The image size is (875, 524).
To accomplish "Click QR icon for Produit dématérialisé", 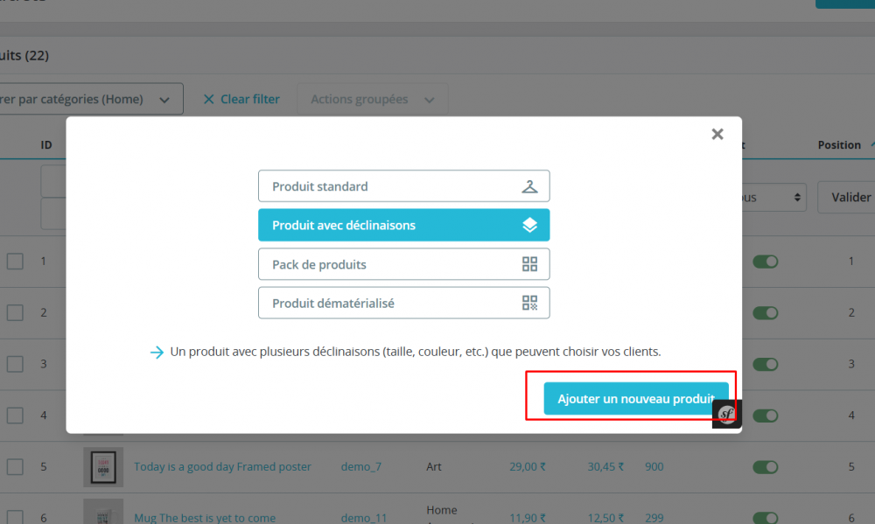I will pyautogui.click(x=529, y=303).
